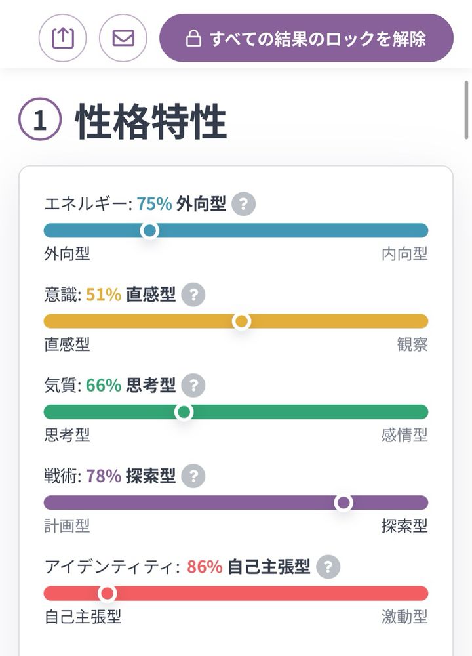Click the share/export icon button
This screenshot has height=656, width=472.
pos(63,38)
